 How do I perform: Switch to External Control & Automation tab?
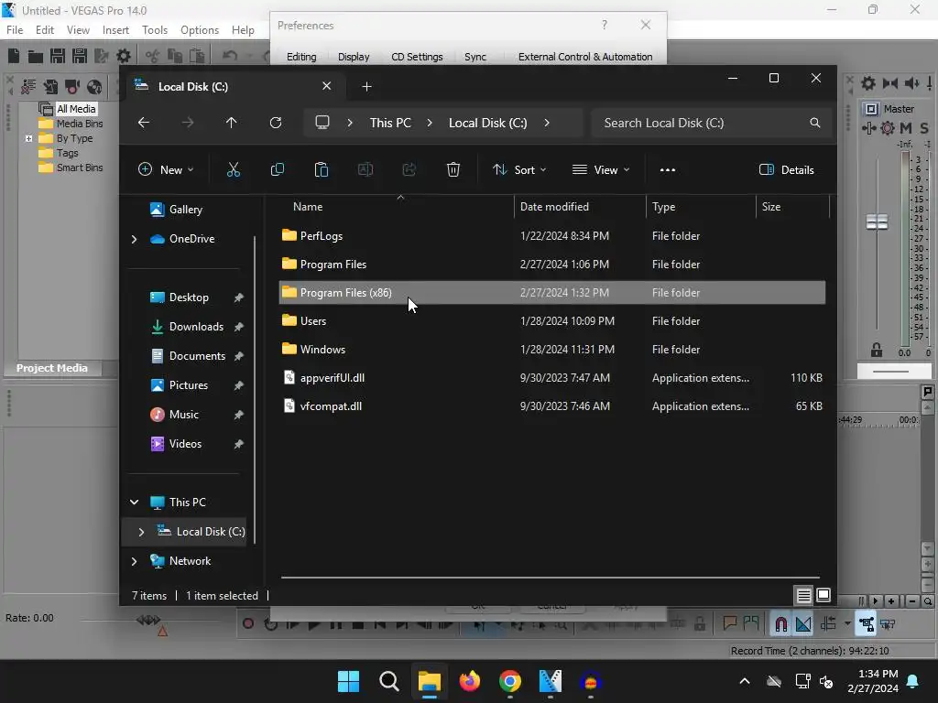point(585,57)
